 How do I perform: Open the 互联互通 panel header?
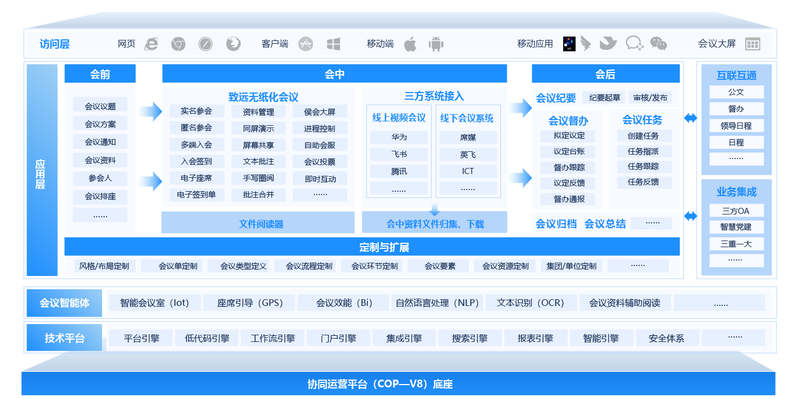[x=736, y=75]
